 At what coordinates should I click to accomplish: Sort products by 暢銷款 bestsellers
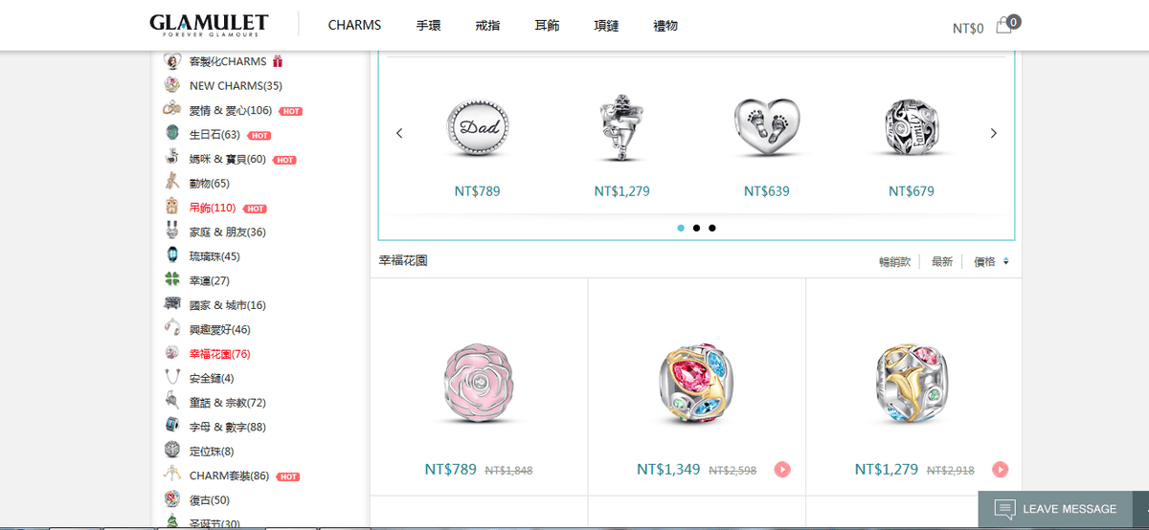pyautogui.click(x=896, y=261)
